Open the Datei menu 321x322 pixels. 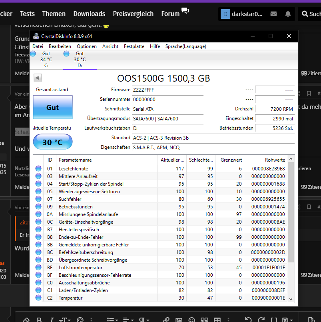38,46
